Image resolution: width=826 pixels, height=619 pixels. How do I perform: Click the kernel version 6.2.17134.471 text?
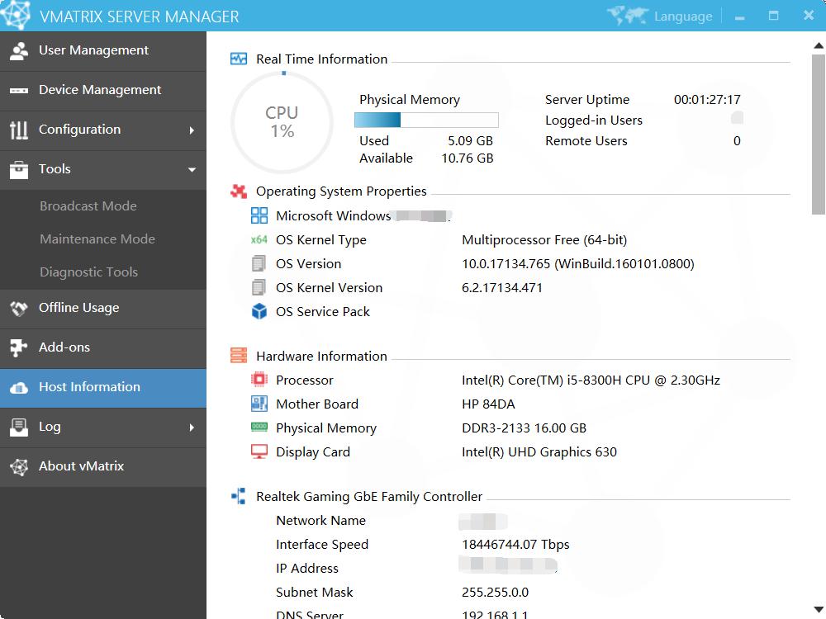pos(501,288)
